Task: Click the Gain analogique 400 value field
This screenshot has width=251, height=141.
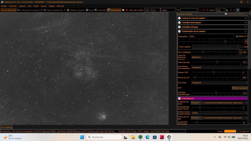Action: (x=244, y=52)
